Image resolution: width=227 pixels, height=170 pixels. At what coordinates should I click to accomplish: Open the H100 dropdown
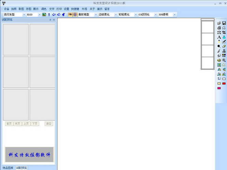[39, 15]
